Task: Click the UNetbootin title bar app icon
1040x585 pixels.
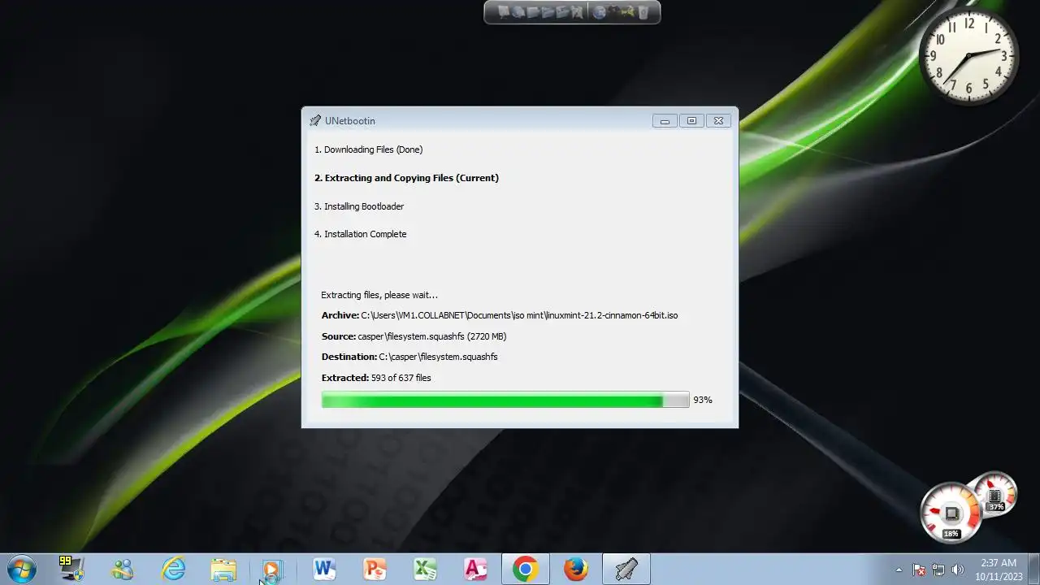Action: 315,121
